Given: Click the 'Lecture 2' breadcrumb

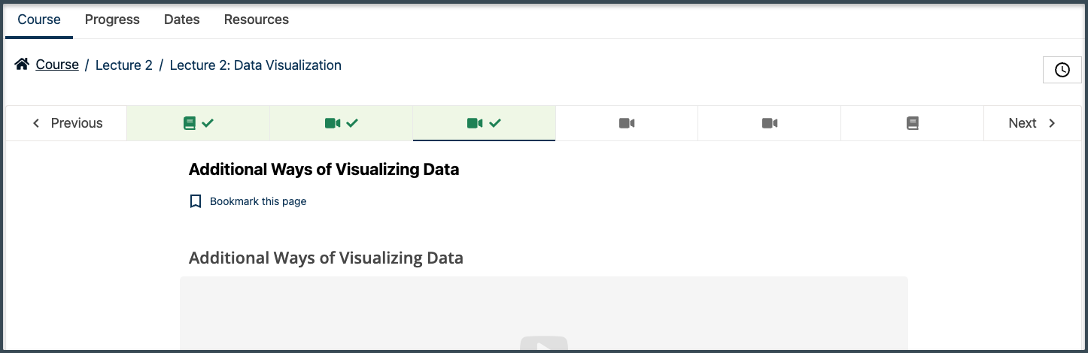Looking at the screenshot, I should click(x=124, y=65).
